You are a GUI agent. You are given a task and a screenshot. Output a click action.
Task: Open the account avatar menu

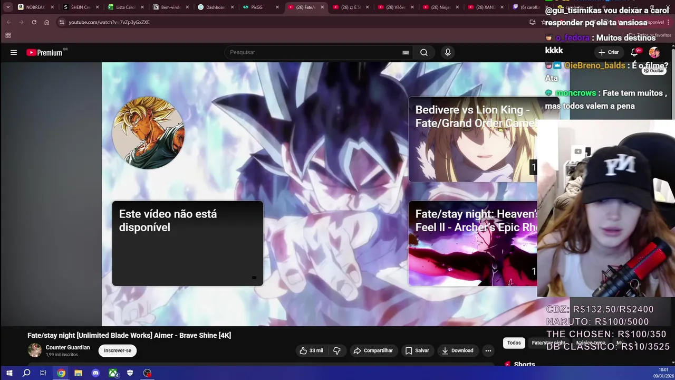pyautogui.click(x=654, y=52)
